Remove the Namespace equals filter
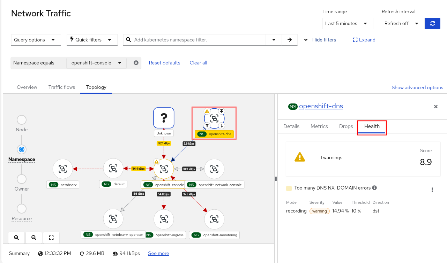This screenshot has height=263, width=447. (x=136, y=63)
